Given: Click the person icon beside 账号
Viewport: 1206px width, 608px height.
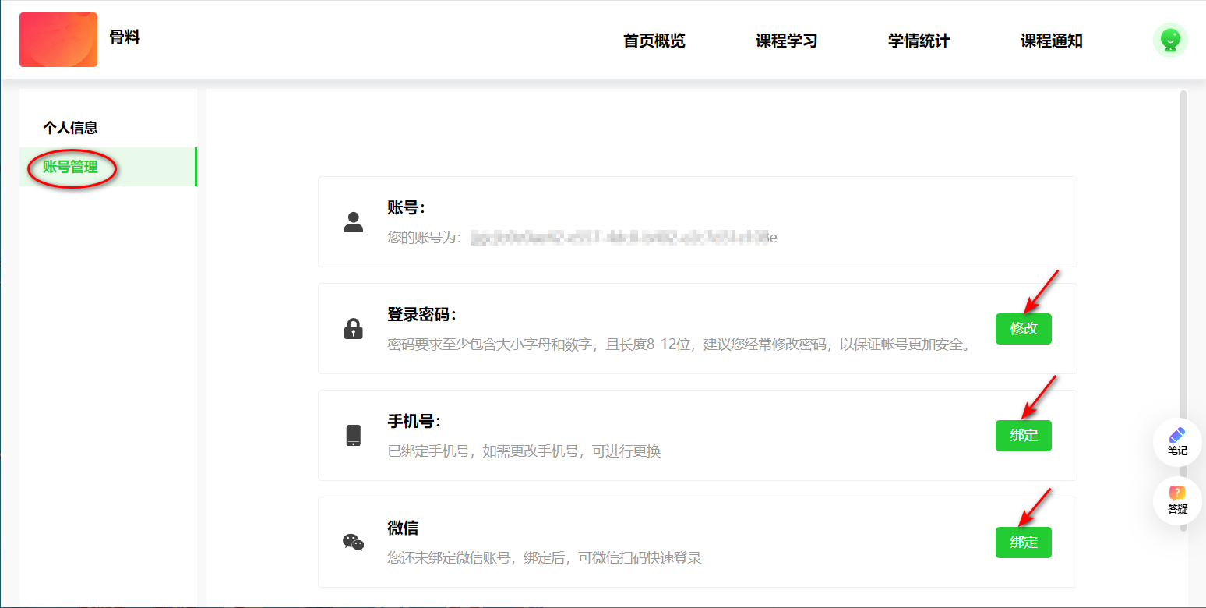Looking at the screenshot, I should [354, 222].
